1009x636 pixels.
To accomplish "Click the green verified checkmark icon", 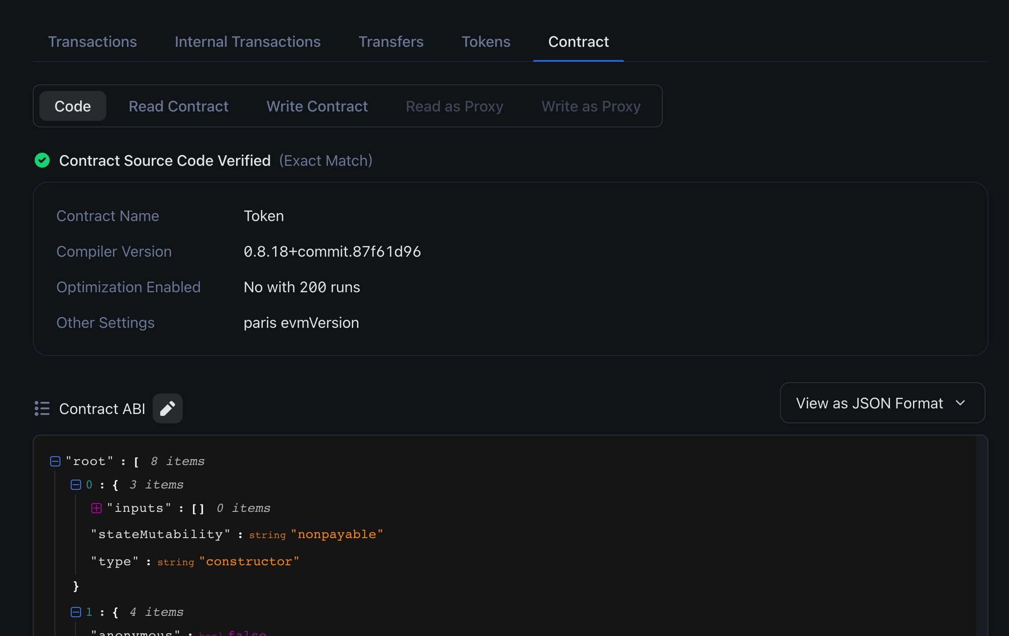I will [42, 160].
